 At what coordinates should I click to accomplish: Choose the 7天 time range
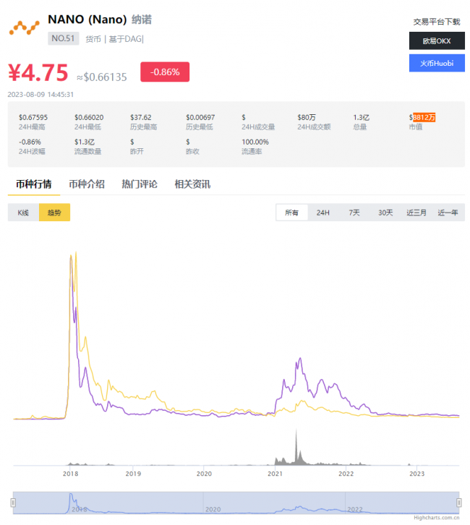[354, 213]
